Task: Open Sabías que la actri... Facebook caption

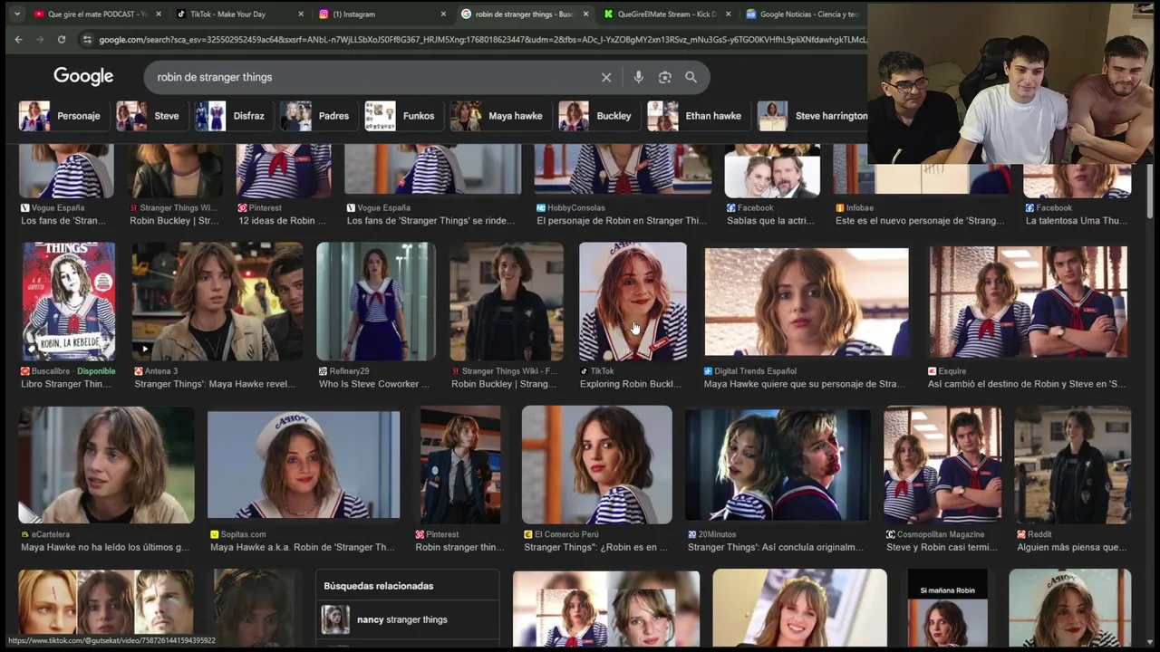Action: pyautogui.click(x=772, y=221)
